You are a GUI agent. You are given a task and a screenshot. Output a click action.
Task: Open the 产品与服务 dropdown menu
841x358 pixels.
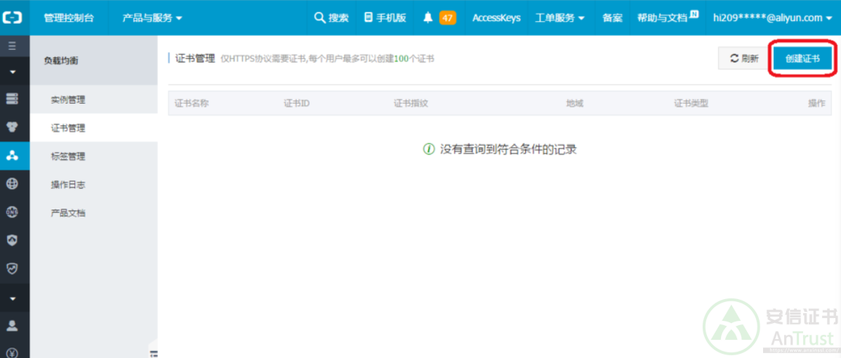click(x=152, y=18)
